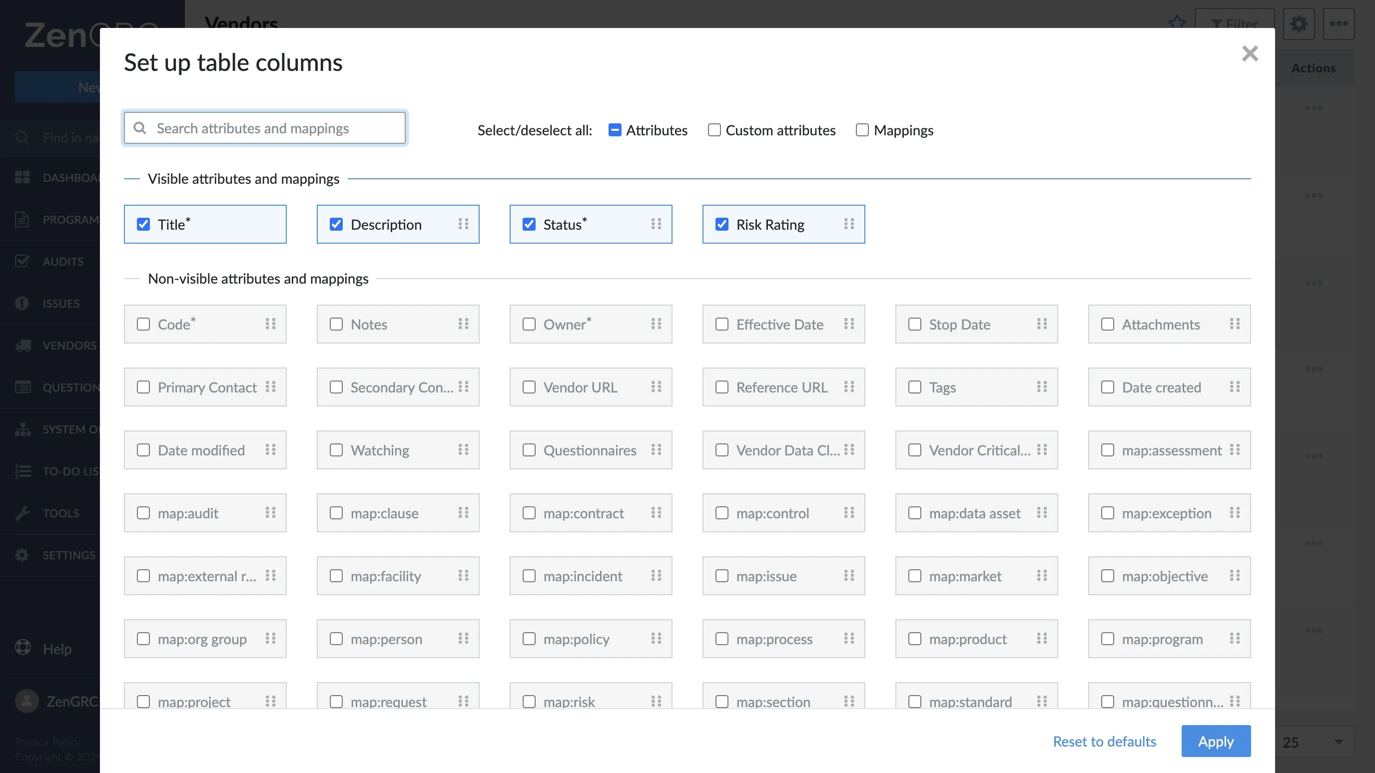Screen dimensions: 1375x773
Task: Grab the drag handle on Watching tile
Action: 463,450
